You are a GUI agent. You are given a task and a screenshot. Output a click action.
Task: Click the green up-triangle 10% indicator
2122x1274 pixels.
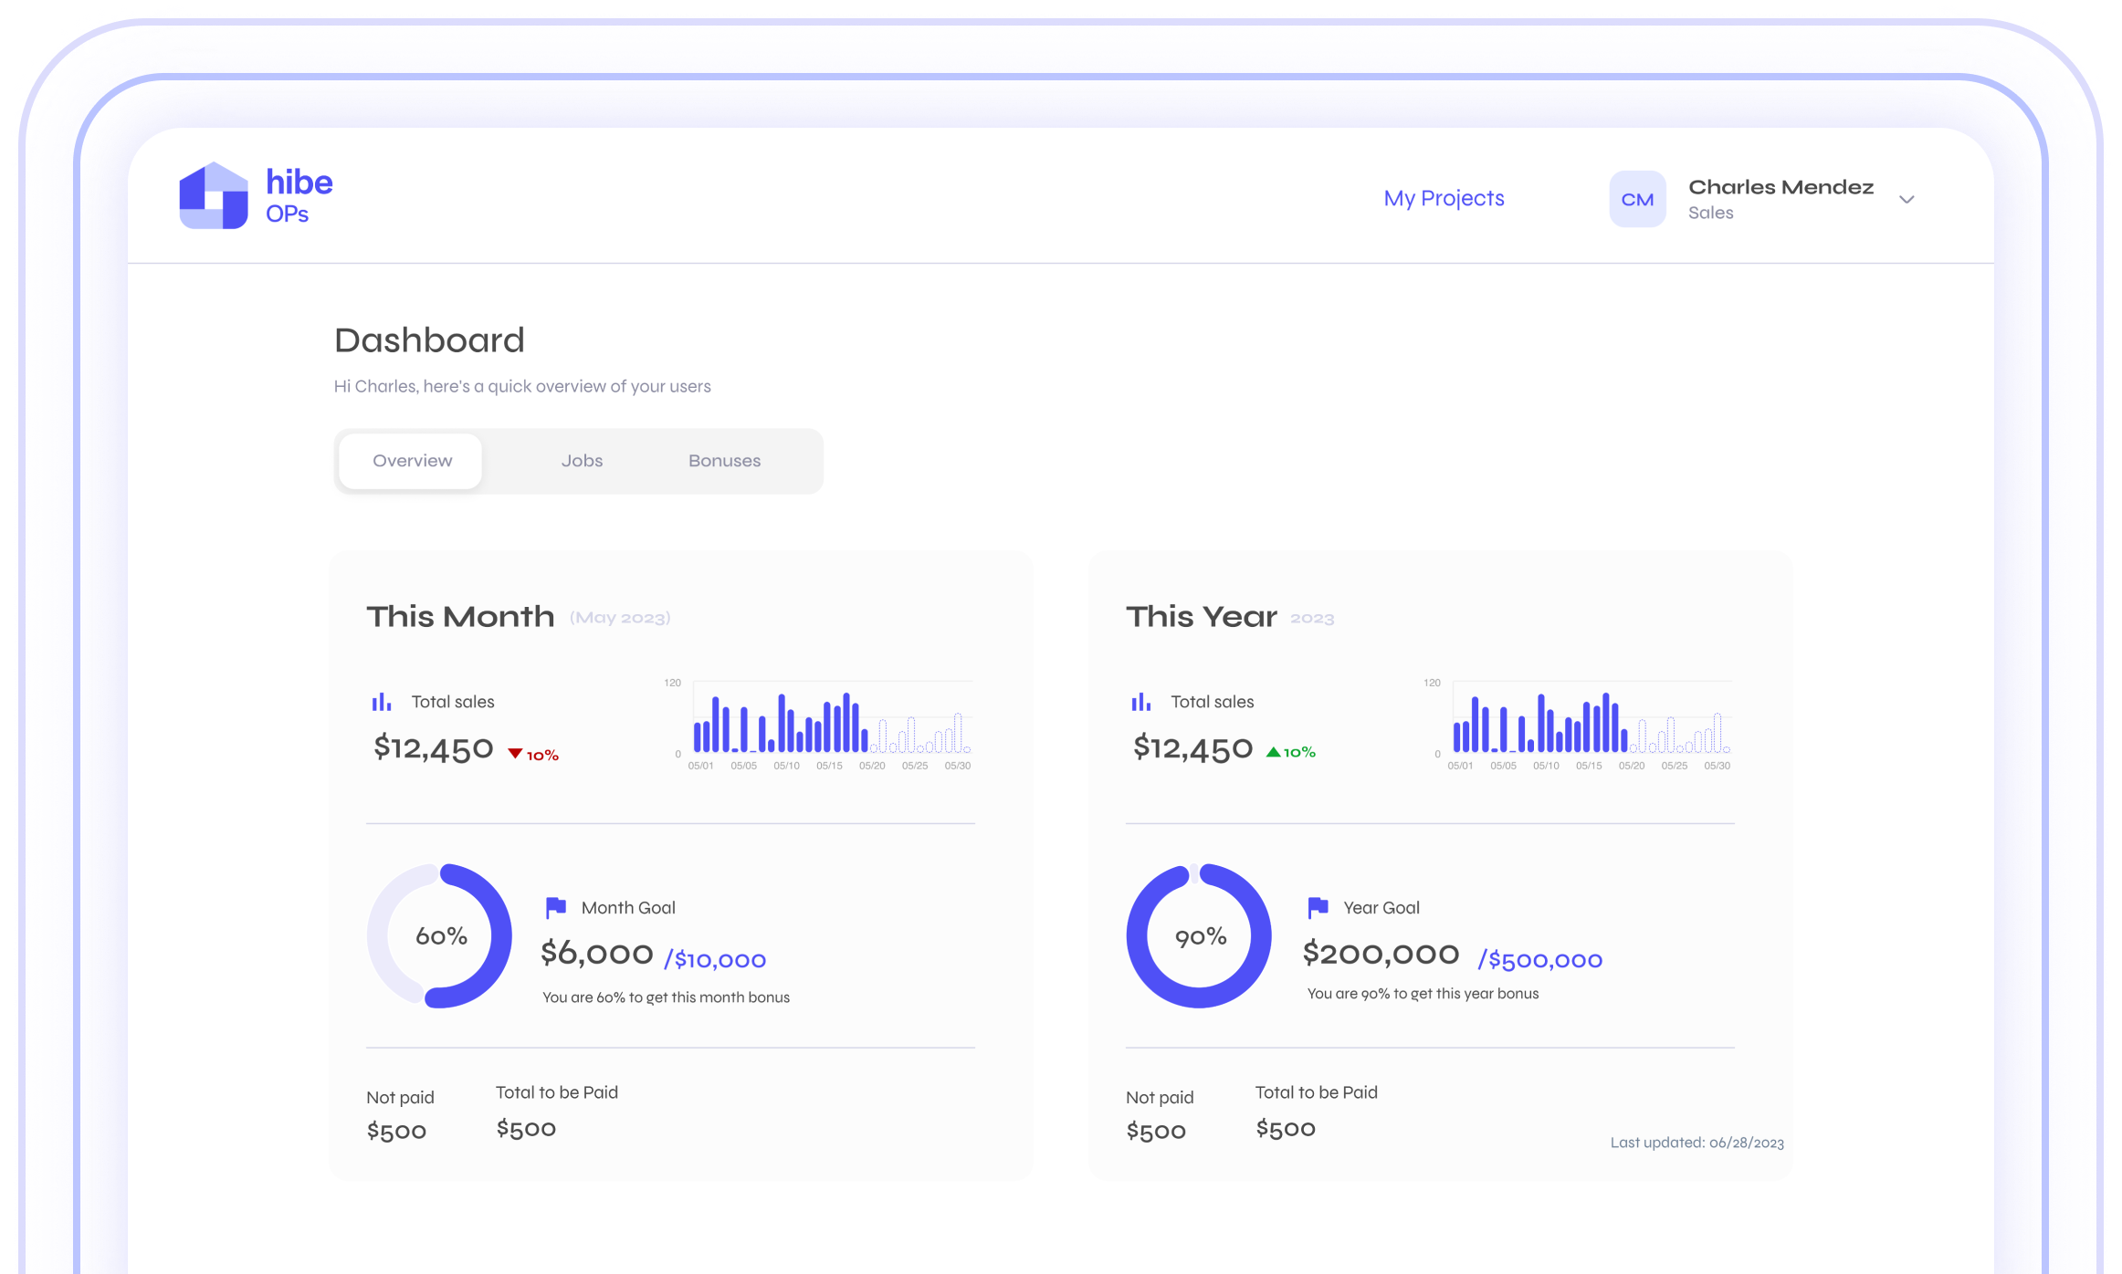pyautogui.click(x=1290, y=752)
